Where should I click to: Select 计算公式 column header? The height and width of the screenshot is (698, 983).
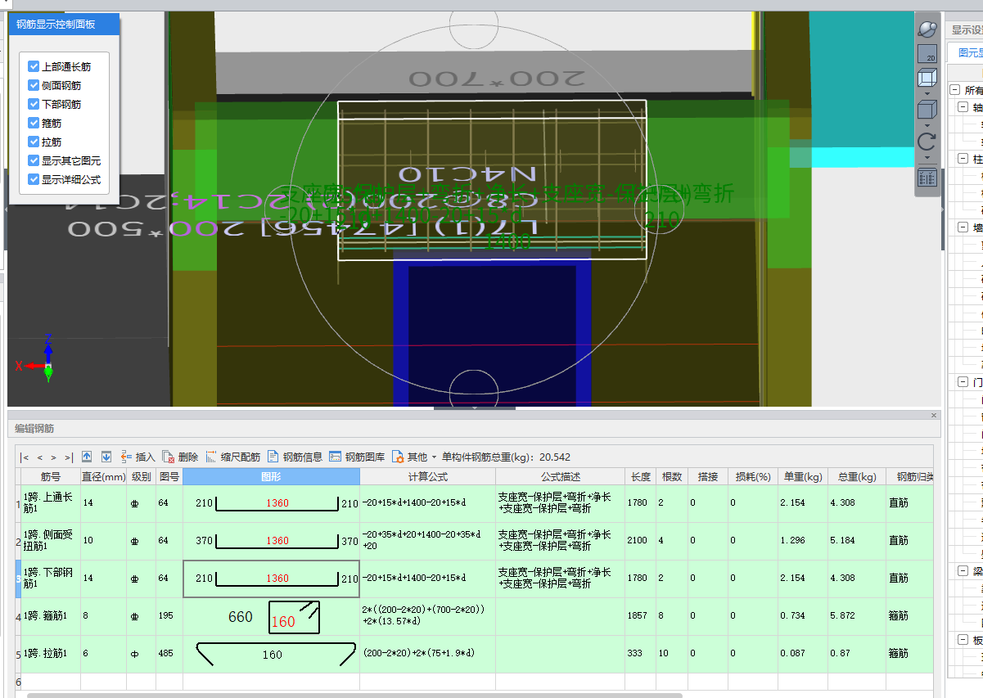tap(427, 476)
